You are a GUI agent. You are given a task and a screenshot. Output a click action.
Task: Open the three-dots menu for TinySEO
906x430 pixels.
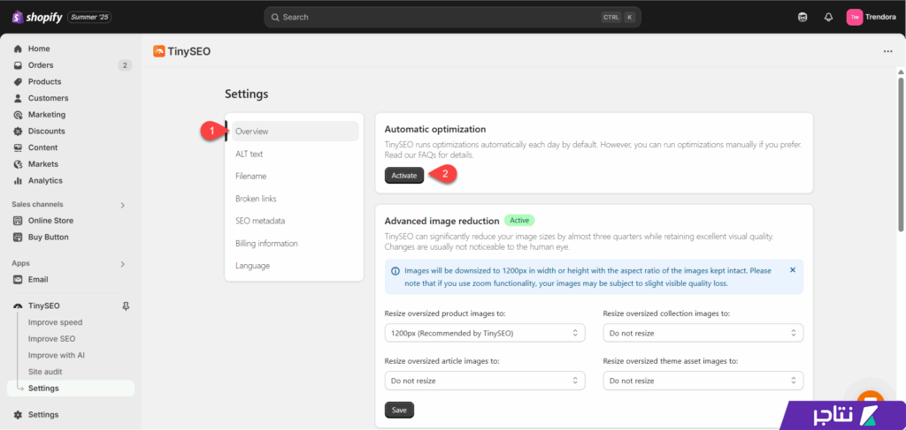point(887,51)
